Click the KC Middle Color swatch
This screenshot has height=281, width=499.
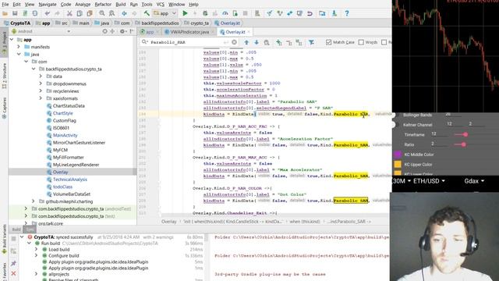(x=398, y=155)
